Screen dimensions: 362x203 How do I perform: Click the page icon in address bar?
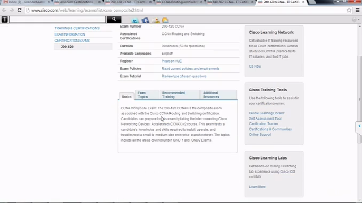pos(28,10)
